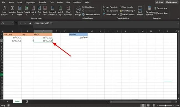Screen dimensions: 180x107
Task: Collapse the ribbon
Action: pos(178,18)
